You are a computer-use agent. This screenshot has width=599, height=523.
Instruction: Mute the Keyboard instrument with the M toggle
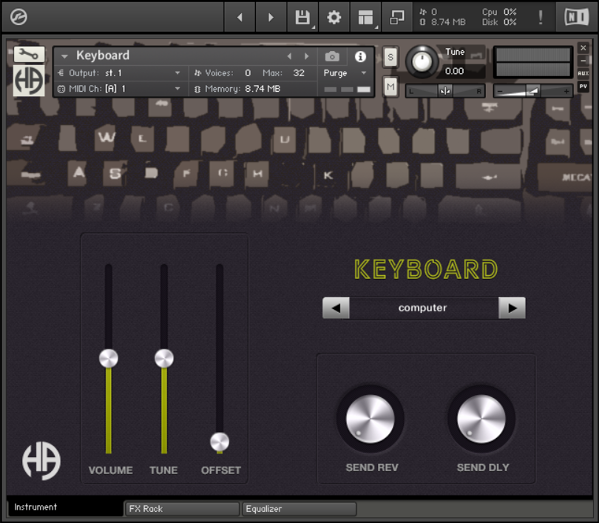coord(390,87)
